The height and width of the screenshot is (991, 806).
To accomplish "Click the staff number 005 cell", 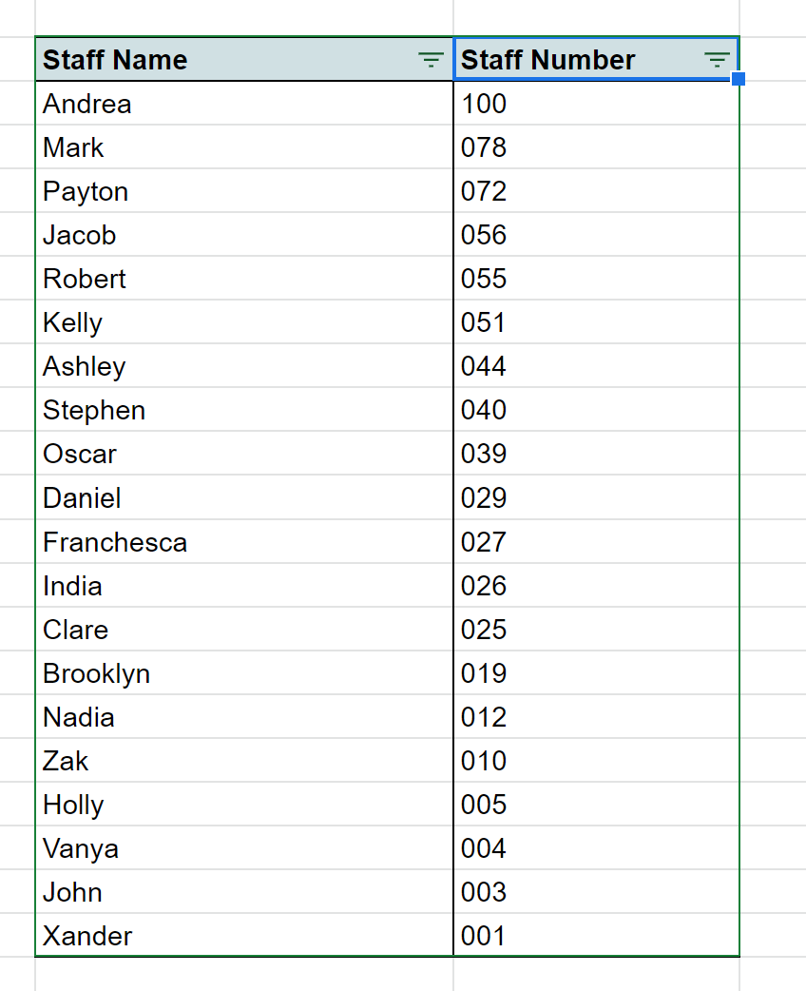I will pyautogui.click(x=596, y=804).
